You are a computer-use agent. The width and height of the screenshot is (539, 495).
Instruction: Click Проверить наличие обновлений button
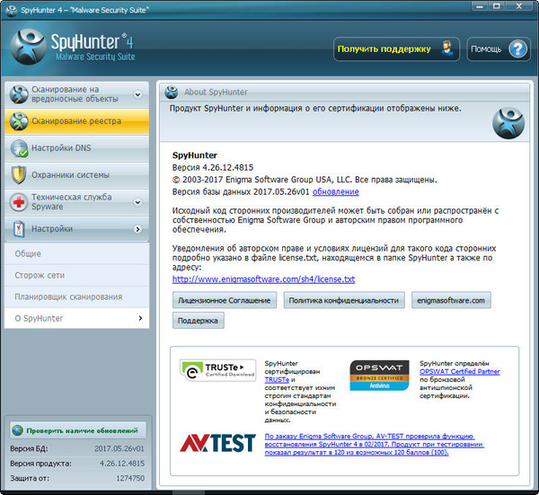pos(78,430)
